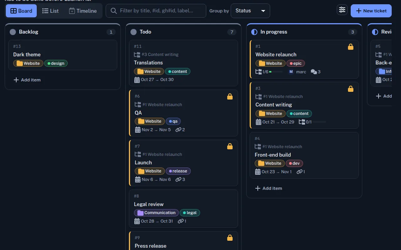The height and width of the screenshot is (250, 401).
Task: Click the dev label on Front-end build
Action: pos(294,163)
